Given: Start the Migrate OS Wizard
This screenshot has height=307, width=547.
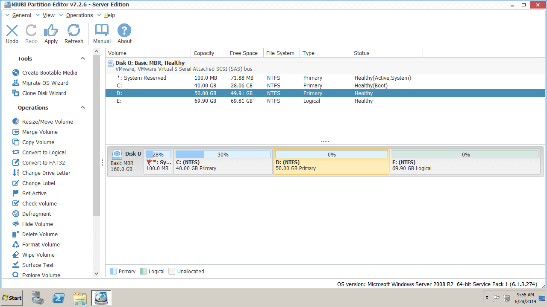Looking at the screenshot, I should 45,83.
